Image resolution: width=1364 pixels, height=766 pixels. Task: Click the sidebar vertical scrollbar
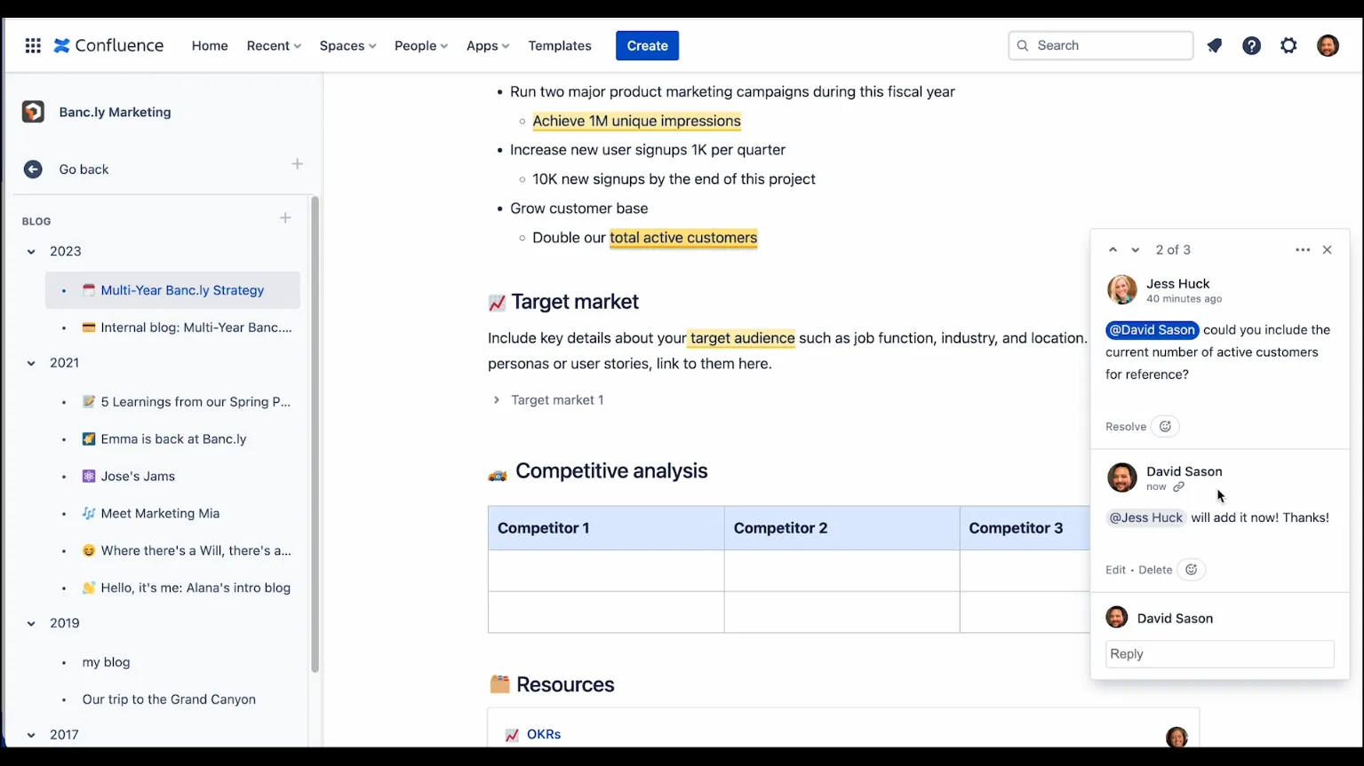[x=315, y=435]
